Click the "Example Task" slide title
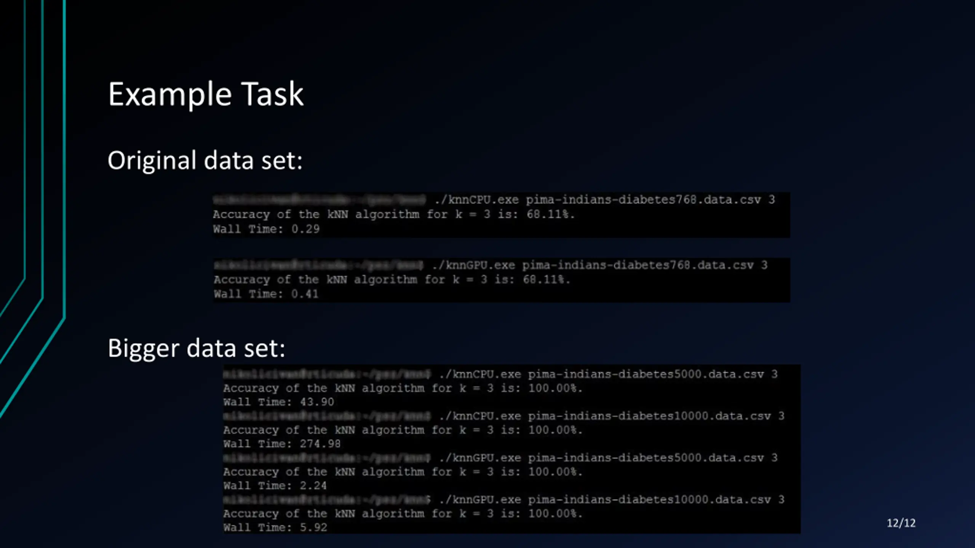The width and height of the screenshot is (975, 548). click(206, 94)
